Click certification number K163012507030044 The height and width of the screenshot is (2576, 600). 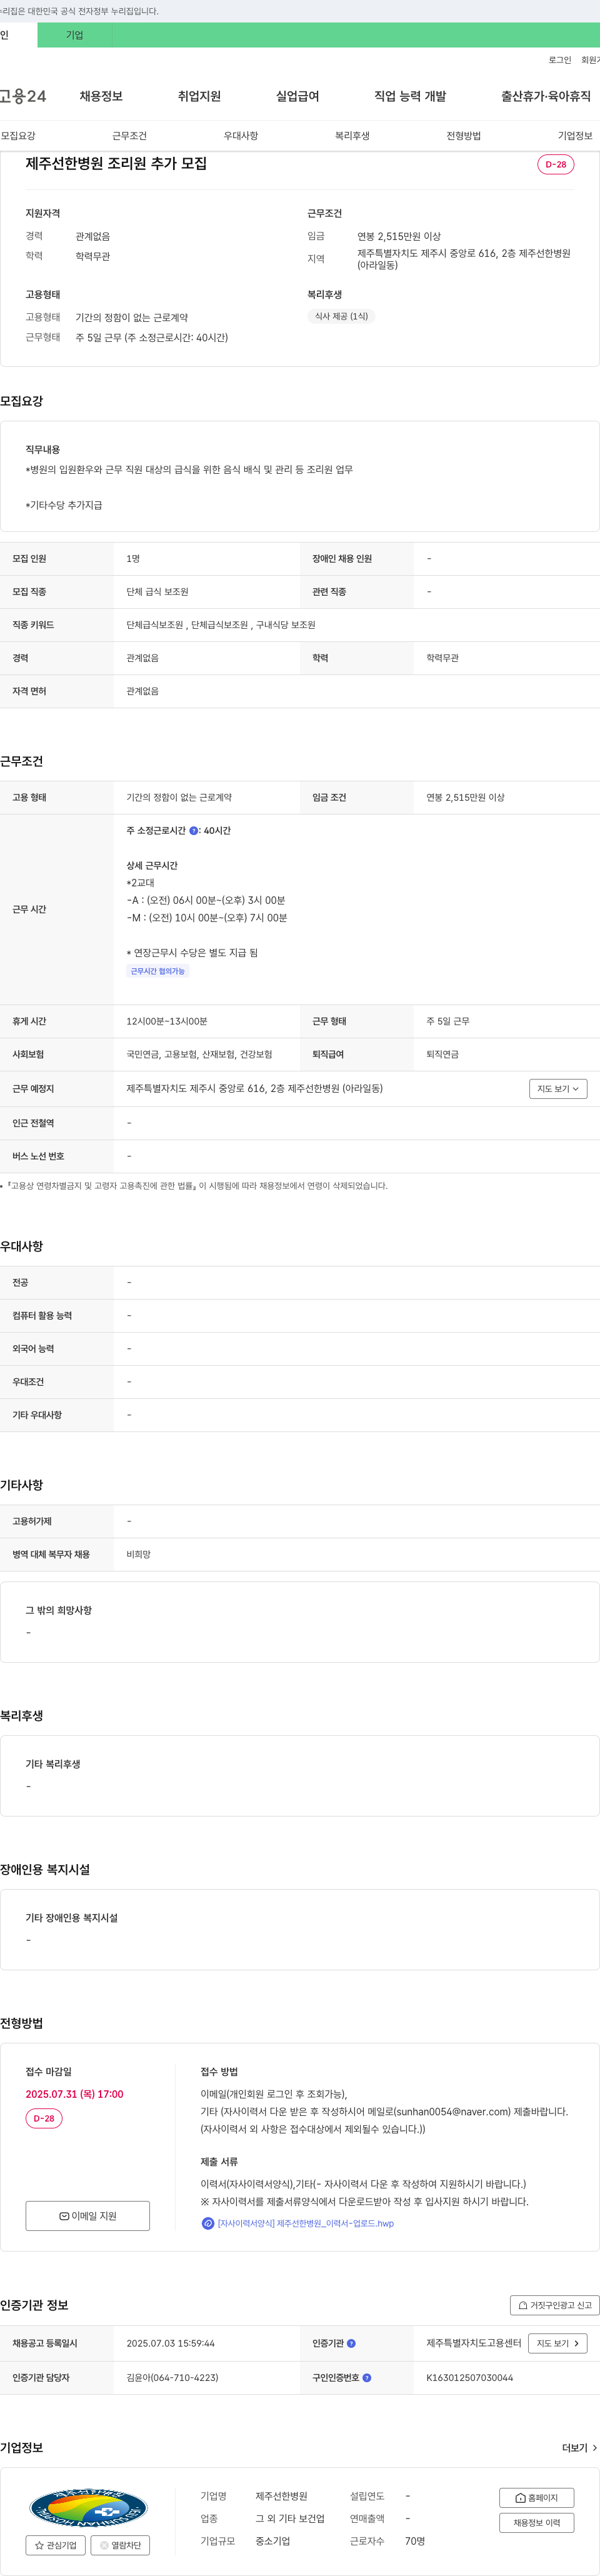[470, 2378]
